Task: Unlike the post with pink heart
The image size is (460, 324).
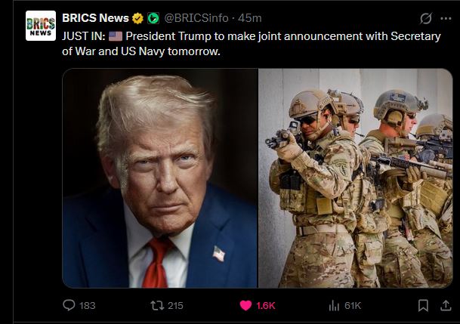Action: pyautogui.click(x=245, y=306)
